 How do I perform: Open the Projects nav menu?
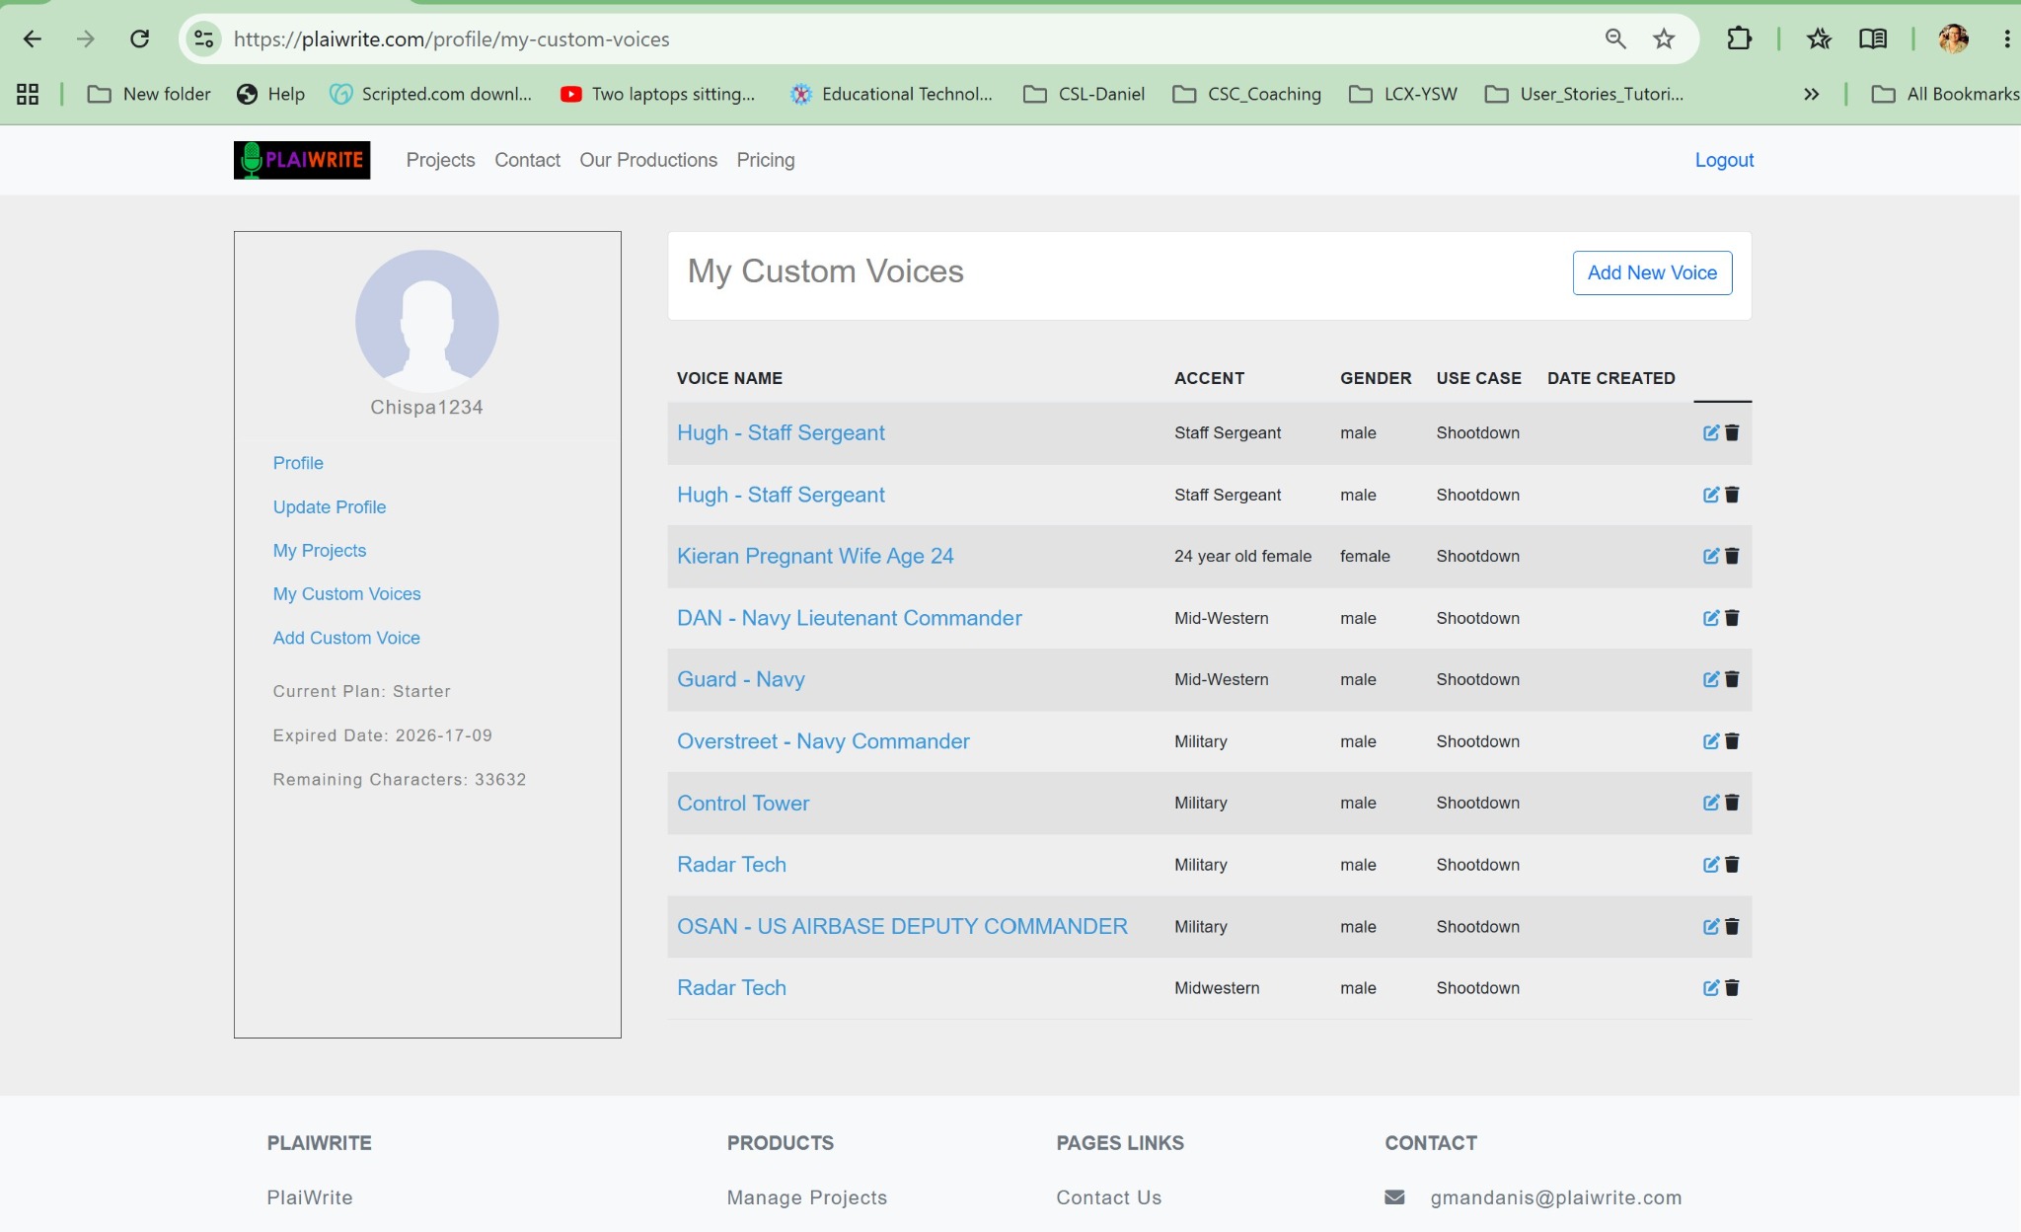[440, 160]
